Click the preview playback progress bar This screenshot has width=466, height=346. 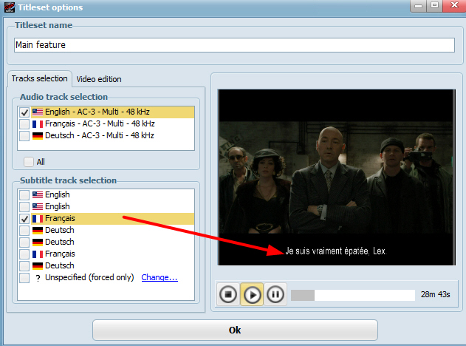353,295
